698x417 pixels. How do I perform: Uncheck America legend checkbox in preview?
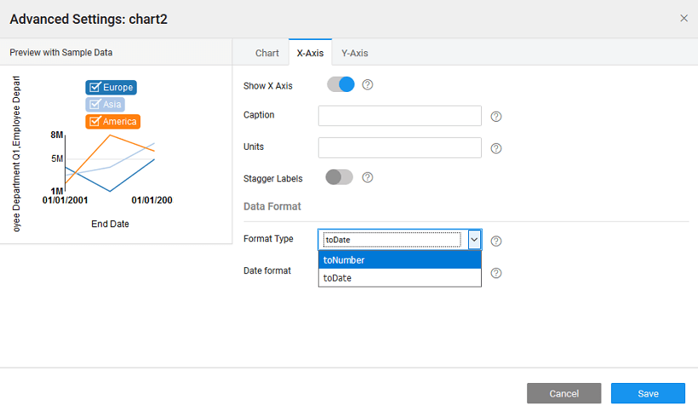tap(95, 122)
